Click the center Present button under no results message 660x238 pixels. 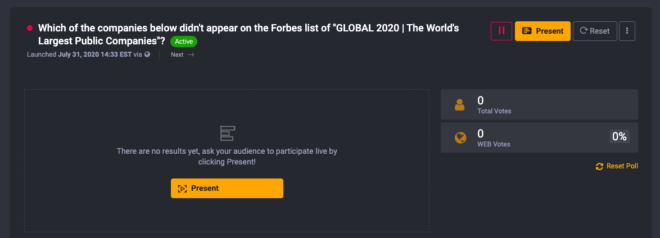[x=227, y=189]
